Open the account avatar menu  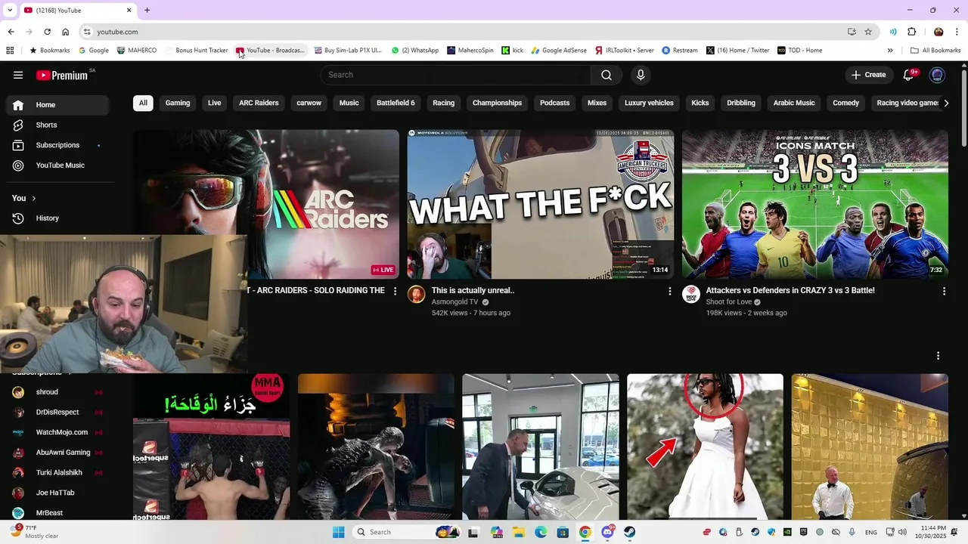click(x=937, y=75)
